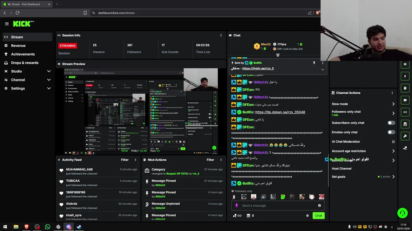Click in the Send a message field

tap(278, 206)
